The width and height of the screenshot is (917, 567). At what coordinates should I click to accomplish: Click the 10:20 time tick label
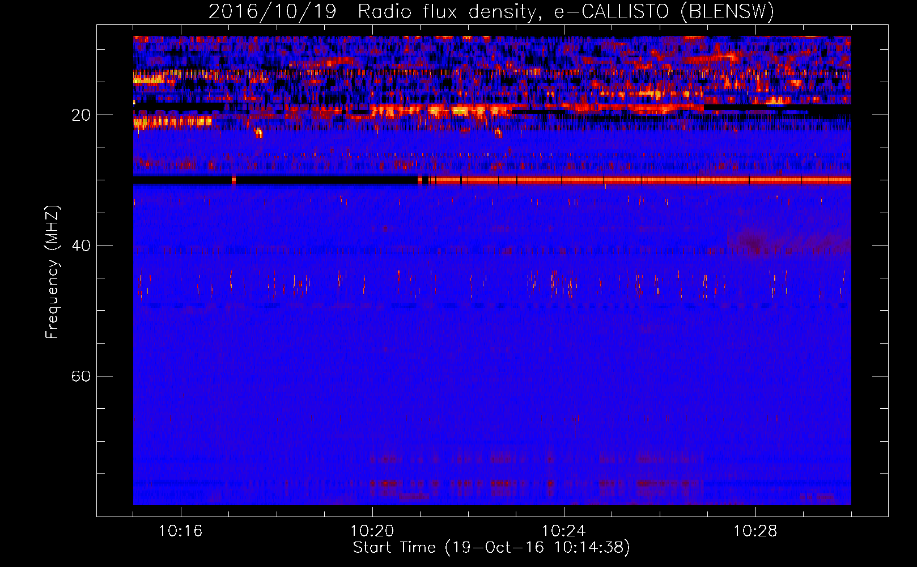coord(372,531)
